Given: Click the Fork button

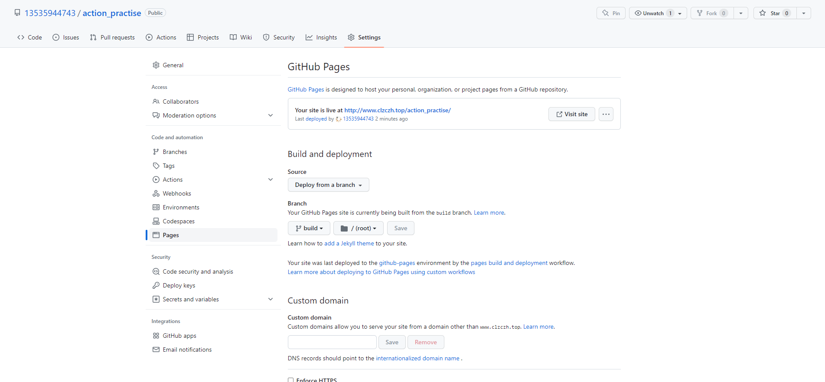Looking at the screenshot, I should [712, 13].
